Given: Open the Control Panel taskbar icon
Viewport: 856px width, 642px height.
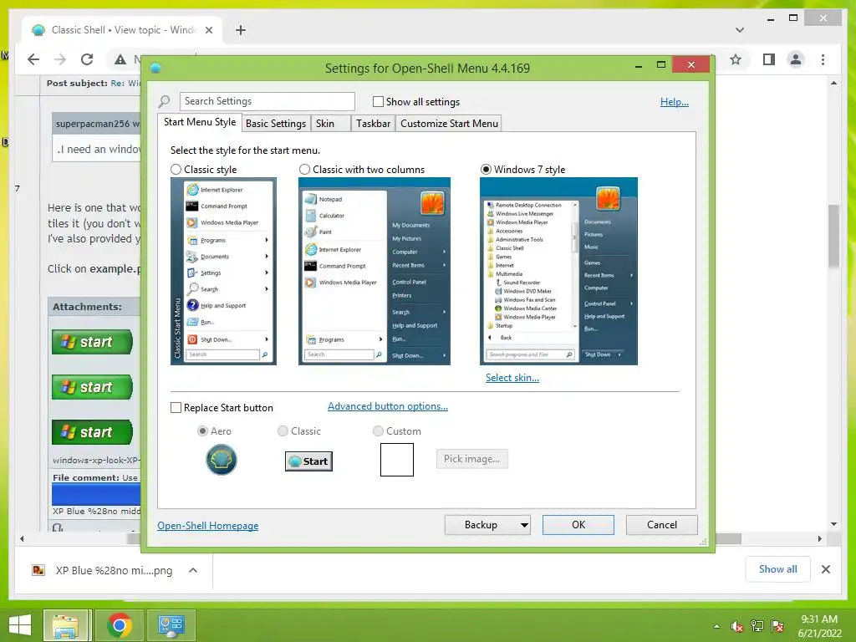Looking at the screenshot, I should 171,625.
